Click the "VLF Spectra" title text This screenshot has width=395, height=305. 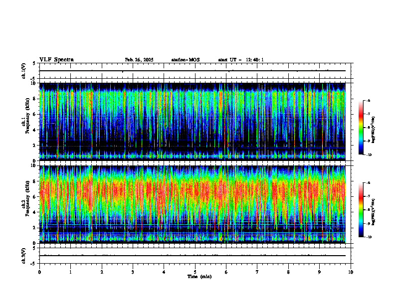click(56, 60)
